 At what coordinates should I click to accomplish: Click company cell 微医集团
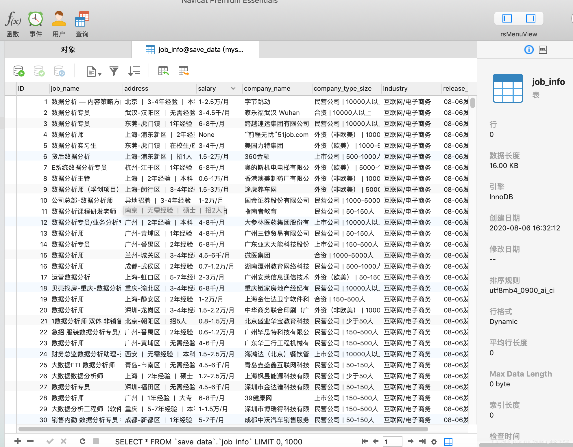click(x=257, y=255)
